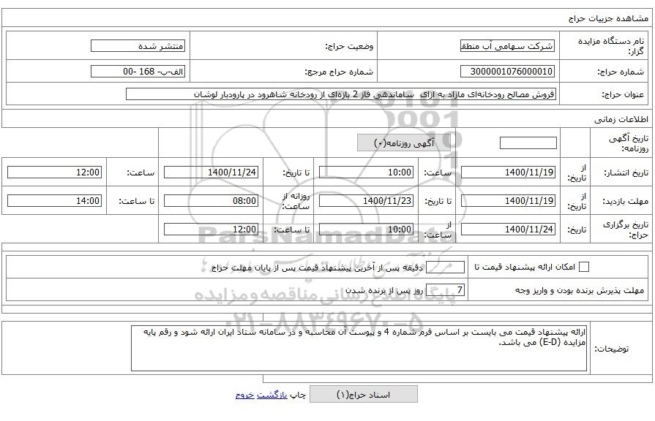Select the auction title field
655x421 pixels.
pyautogui.click(x=341, y=94)
